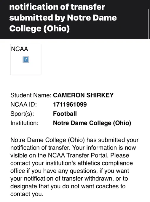
Task: Click the Sport(s) label
Action: point(22,114)
